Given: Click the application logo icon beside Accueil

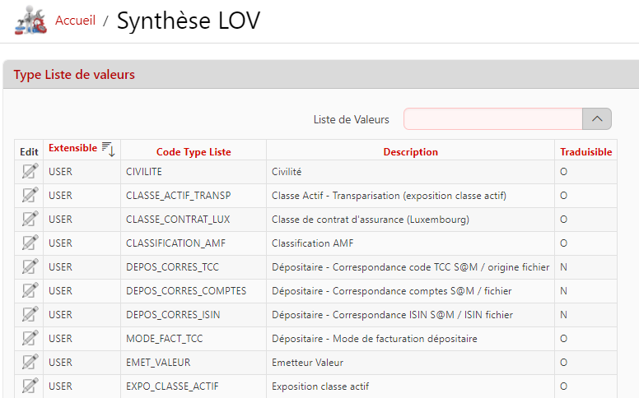Looking at the screenshot, I should click(x=30, y=21).
